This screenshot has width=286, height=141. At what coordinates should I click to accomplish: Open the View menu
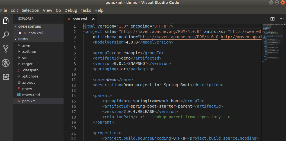[48, 10]
